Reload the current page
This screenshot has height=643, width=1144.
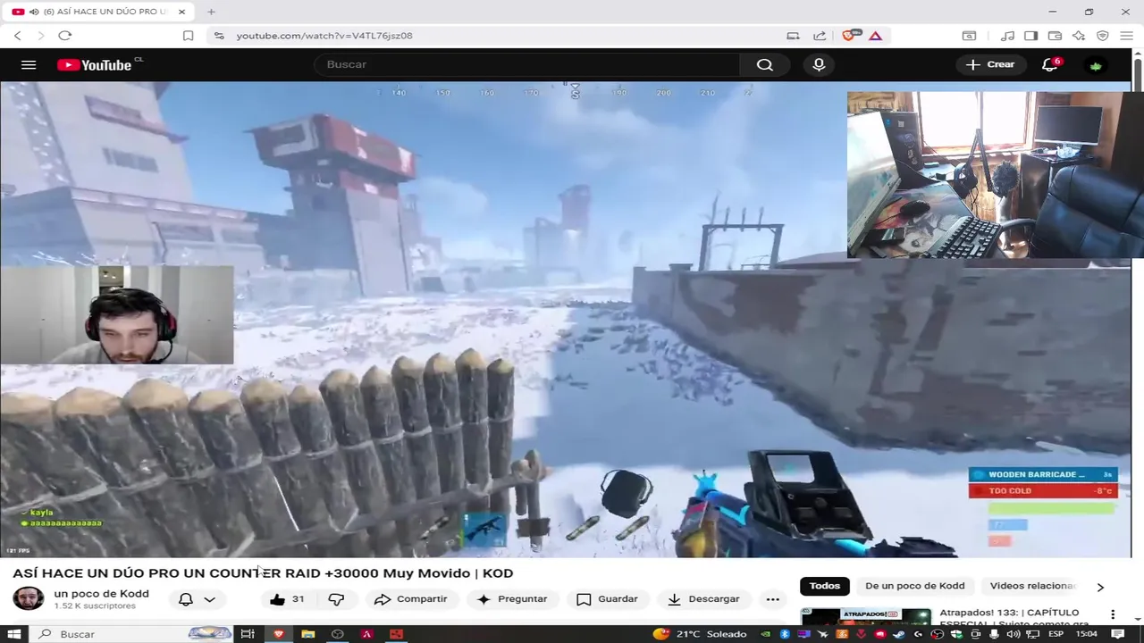coord(64,36)
